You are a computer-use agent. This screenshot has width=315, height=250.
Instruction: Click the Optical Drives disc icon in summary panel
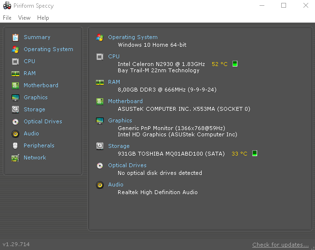pyautogui.click(x=100, y=166)
